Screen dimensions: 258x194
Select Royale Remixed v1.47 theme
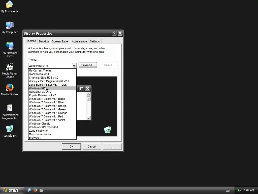pyautogui.click(x=52, y=95)
